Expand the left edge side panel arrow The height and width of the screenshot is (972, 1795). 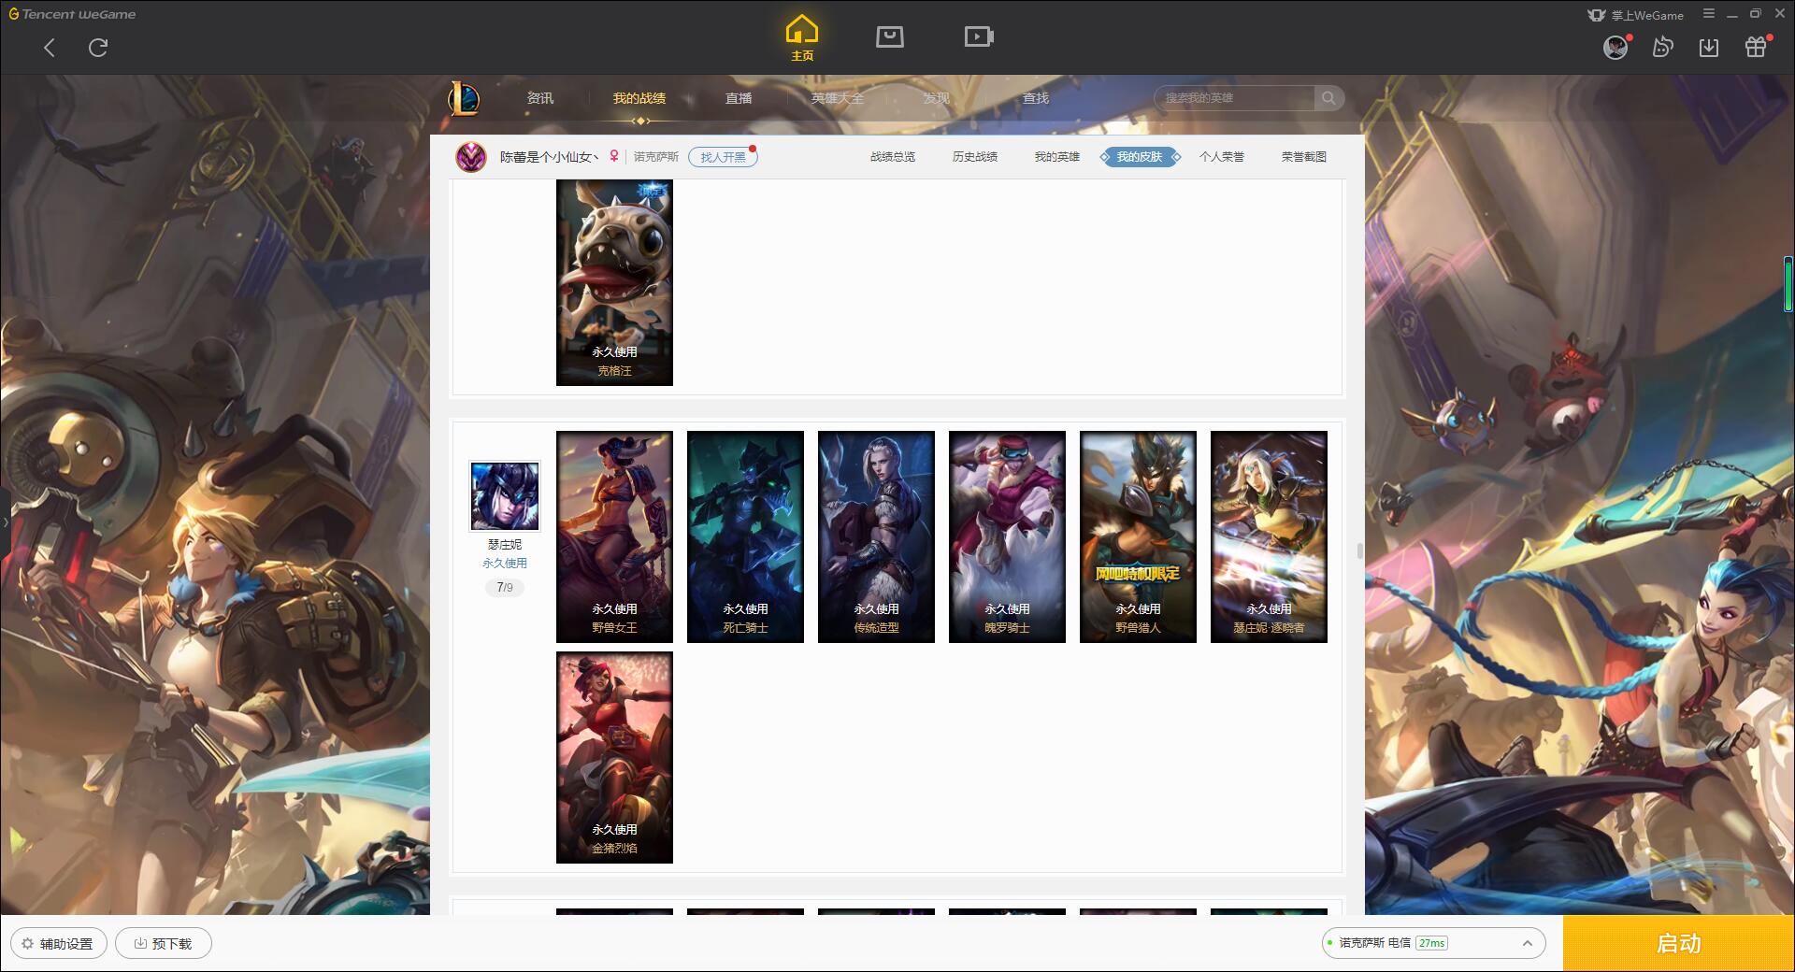(5, 522)
